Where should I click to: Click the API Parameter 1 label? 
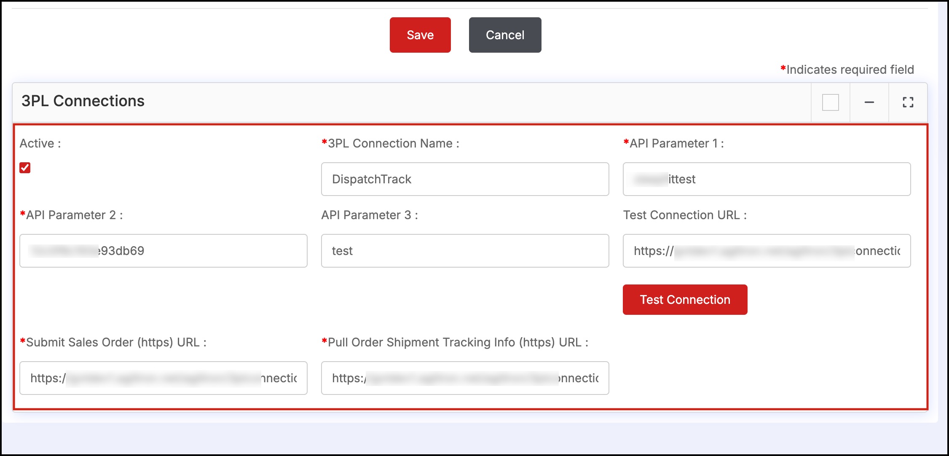click(x=676, y=144)
